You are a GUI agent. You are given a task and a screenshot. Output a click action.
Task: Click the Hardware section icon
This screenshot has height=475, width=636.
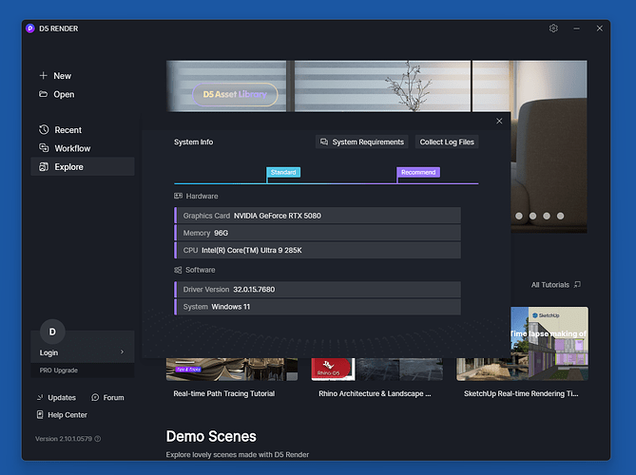point(178,196)
